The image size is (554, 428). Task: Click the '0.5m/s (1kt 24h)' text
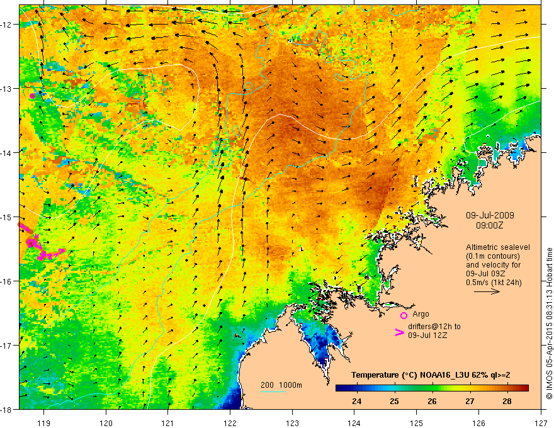[x=494, y=282]
